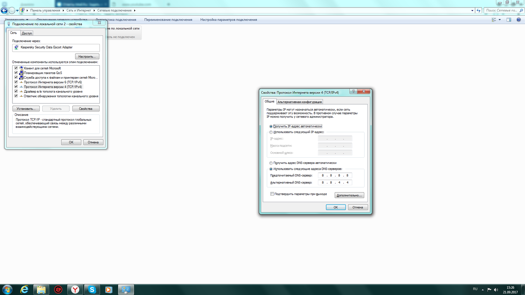
Task: Launch Internet Explorer from the taskbar
Action: click(24, 289)
